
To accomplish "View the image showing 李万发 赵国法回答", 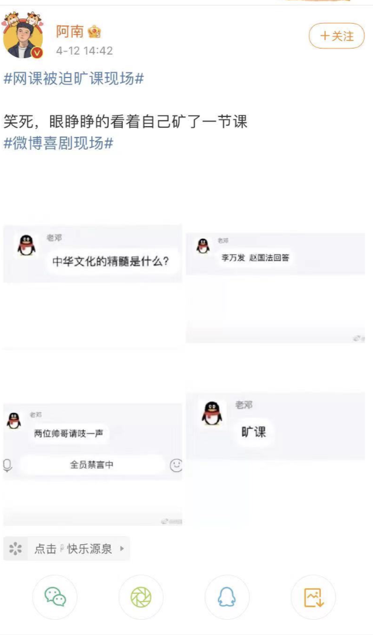I will [275, 288].
